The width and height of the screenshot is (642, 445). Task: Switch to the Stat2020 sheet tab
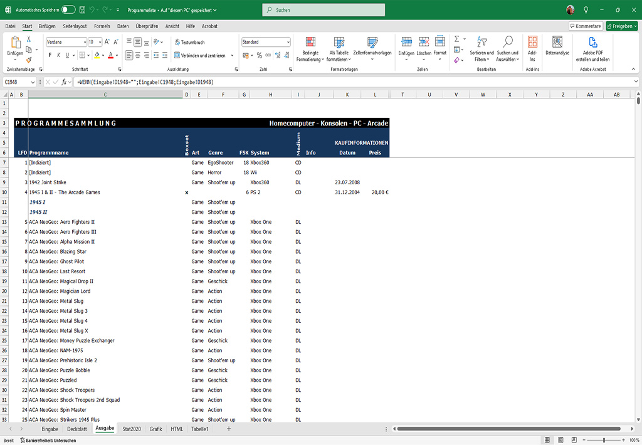click(132, 429)
